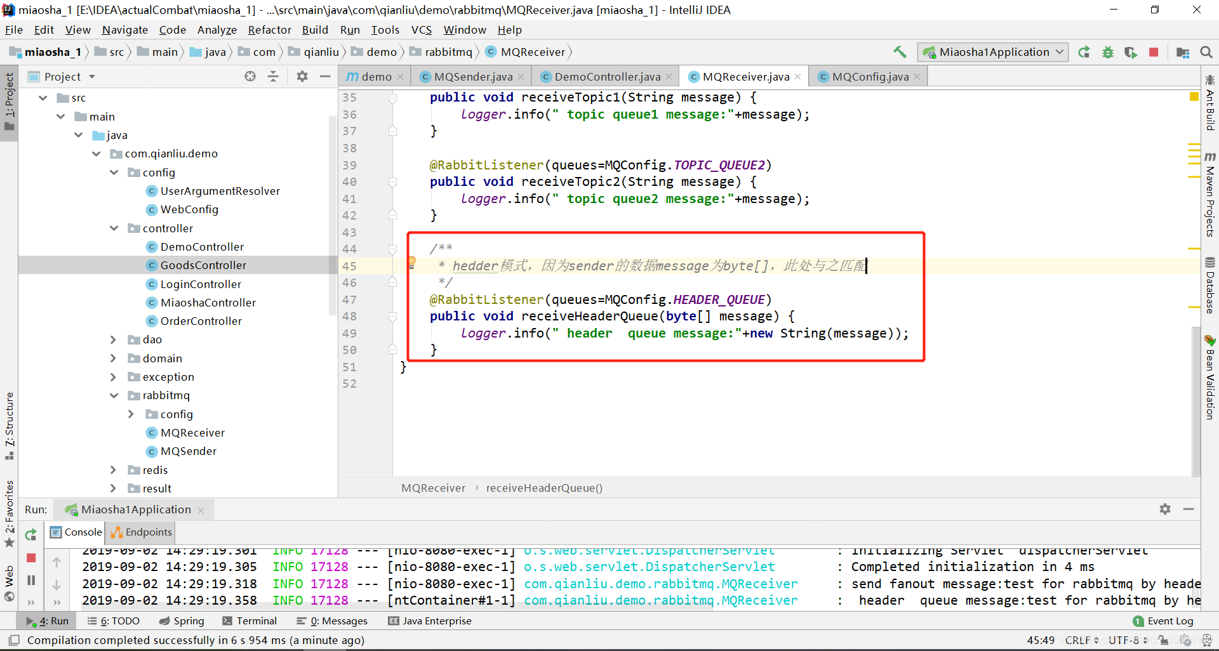Expand the config folder under rabbitmq
The height and width of the screenshot is (651, 1219).
click(131, 414)
